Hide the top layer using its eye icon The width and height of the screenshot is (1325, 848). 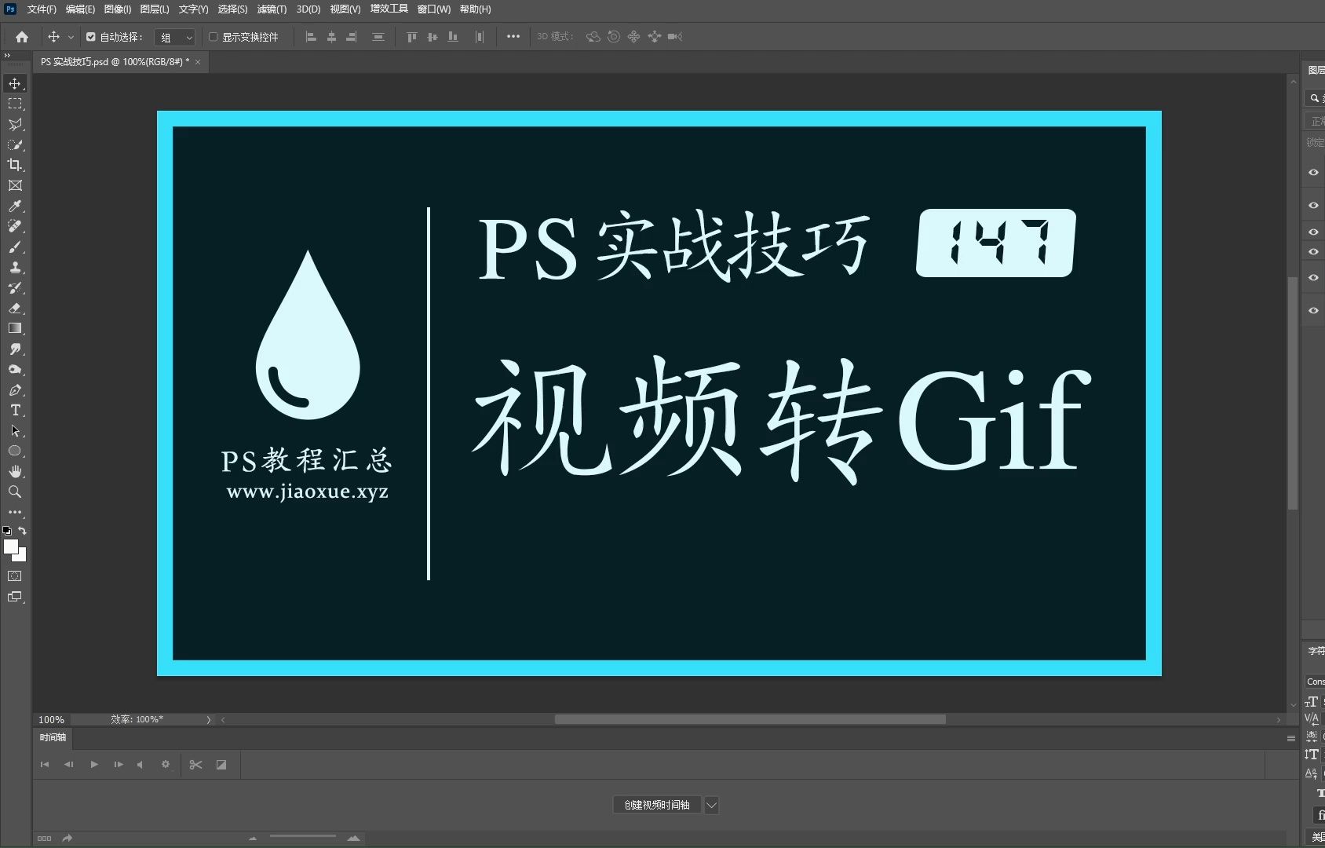click(x=1313, y=173)
